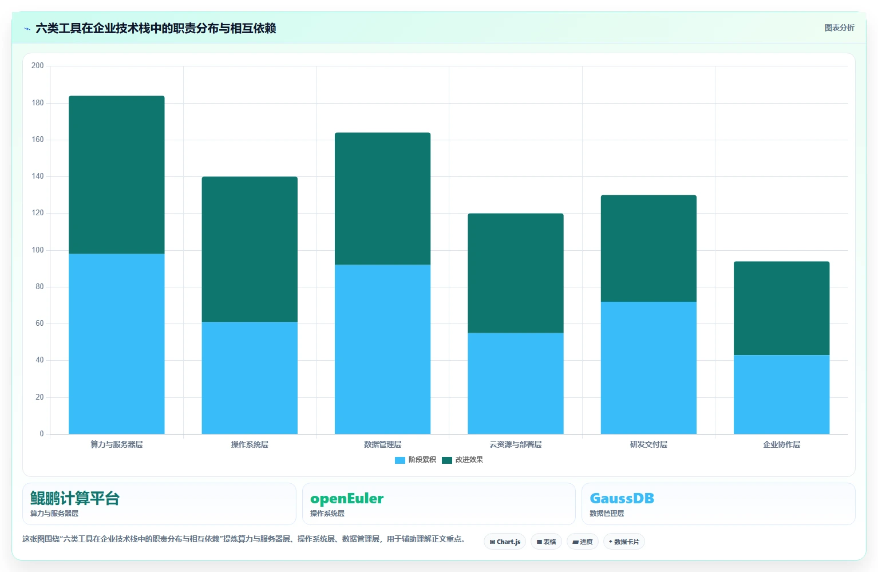Click the 企业协作层 x-axis label

pyautogui.click(x=781, y=444)
